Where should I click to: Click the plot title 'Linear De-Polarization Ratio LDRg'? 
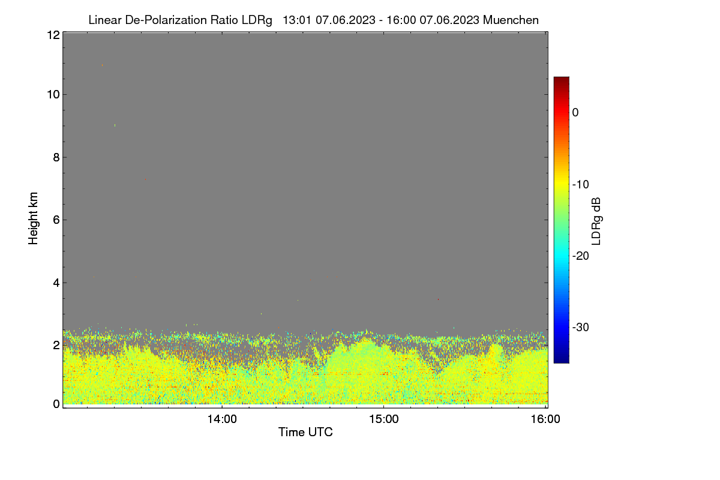180,20
